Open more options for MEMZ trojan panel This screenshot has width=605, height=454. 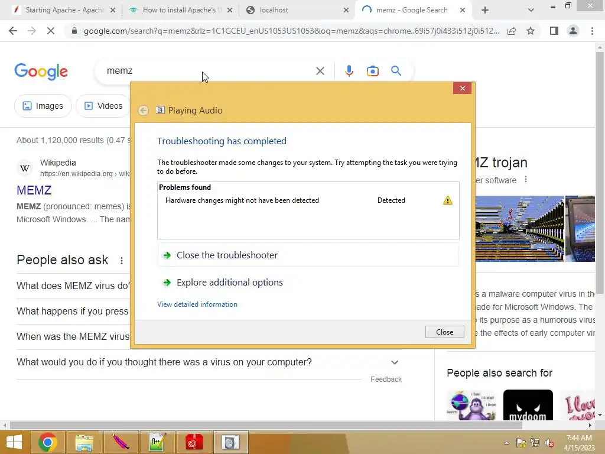[x=525, y=180]
